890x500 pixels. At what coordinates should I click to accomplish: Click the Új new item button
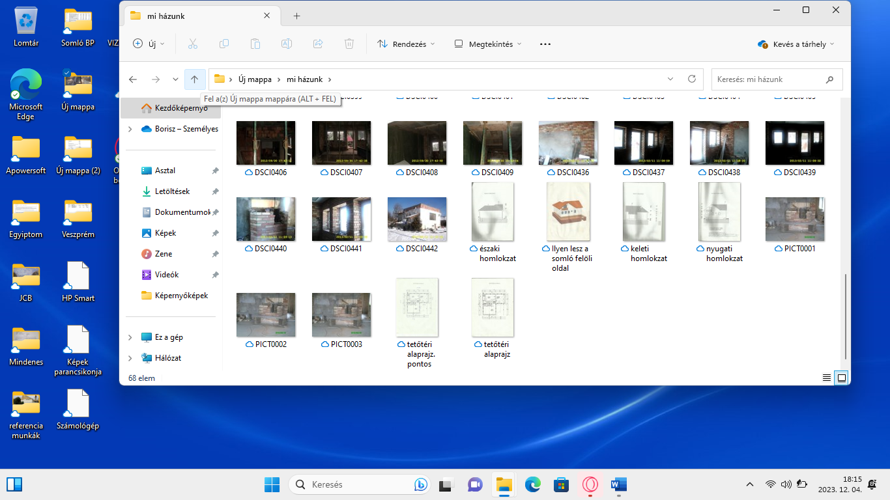click(x=149, y=44)
